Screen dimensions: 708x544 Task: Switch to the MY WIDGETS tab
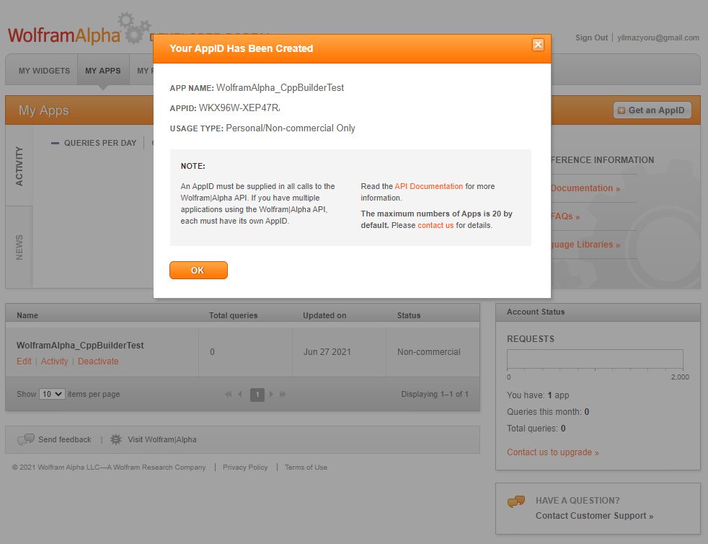pos(44,71)
